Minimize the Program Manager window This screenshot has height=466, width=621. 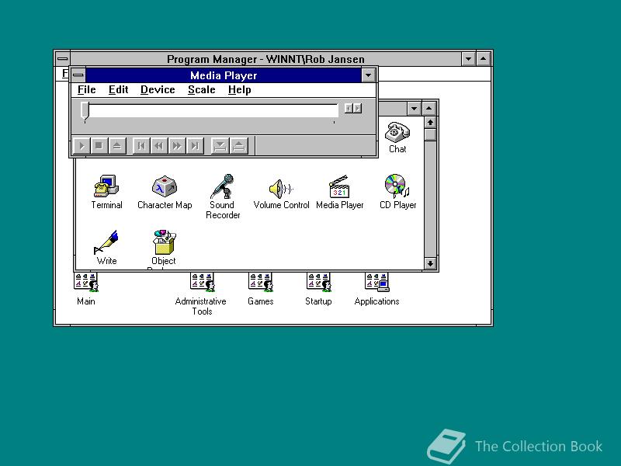469,59
